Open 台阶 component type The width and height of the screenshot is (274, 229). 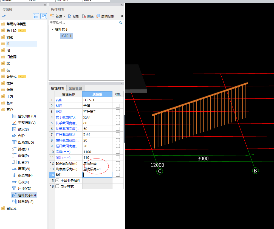19,136
